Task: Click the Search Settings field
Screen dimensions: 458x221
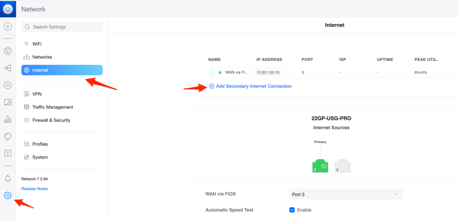Action: click(x=62, y=27)
